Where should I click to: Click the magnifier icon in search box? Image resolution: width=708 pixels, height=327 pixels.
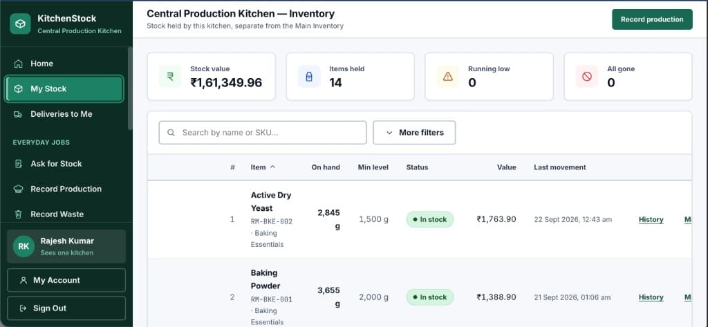(171, 133)
